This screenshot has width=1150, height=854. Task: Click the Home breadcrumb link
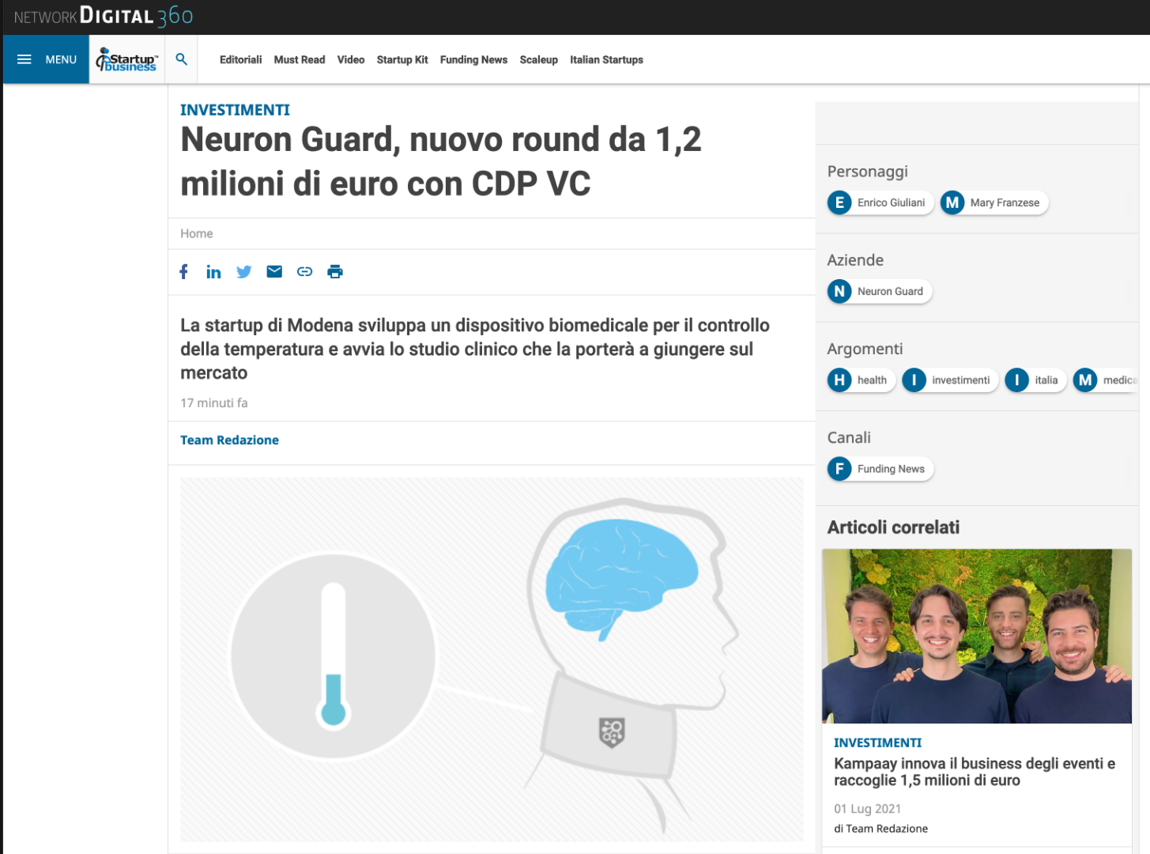(x=197, y=233)
